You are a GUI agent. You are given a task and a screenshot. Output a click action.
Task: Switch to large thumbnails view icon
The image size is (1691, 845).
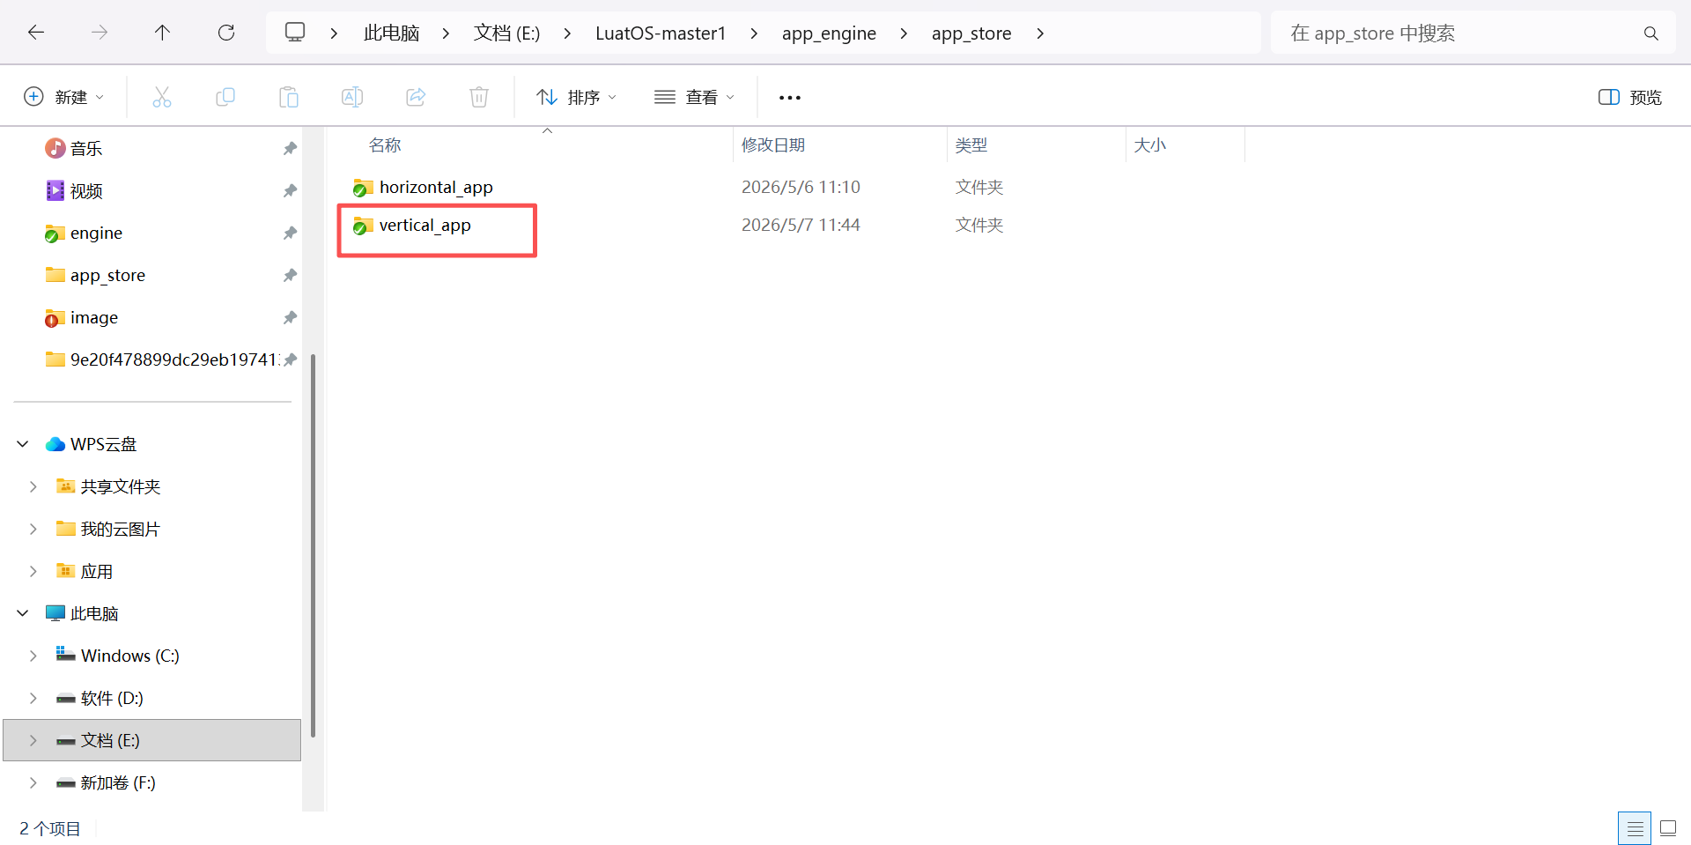coord(1668,828)
